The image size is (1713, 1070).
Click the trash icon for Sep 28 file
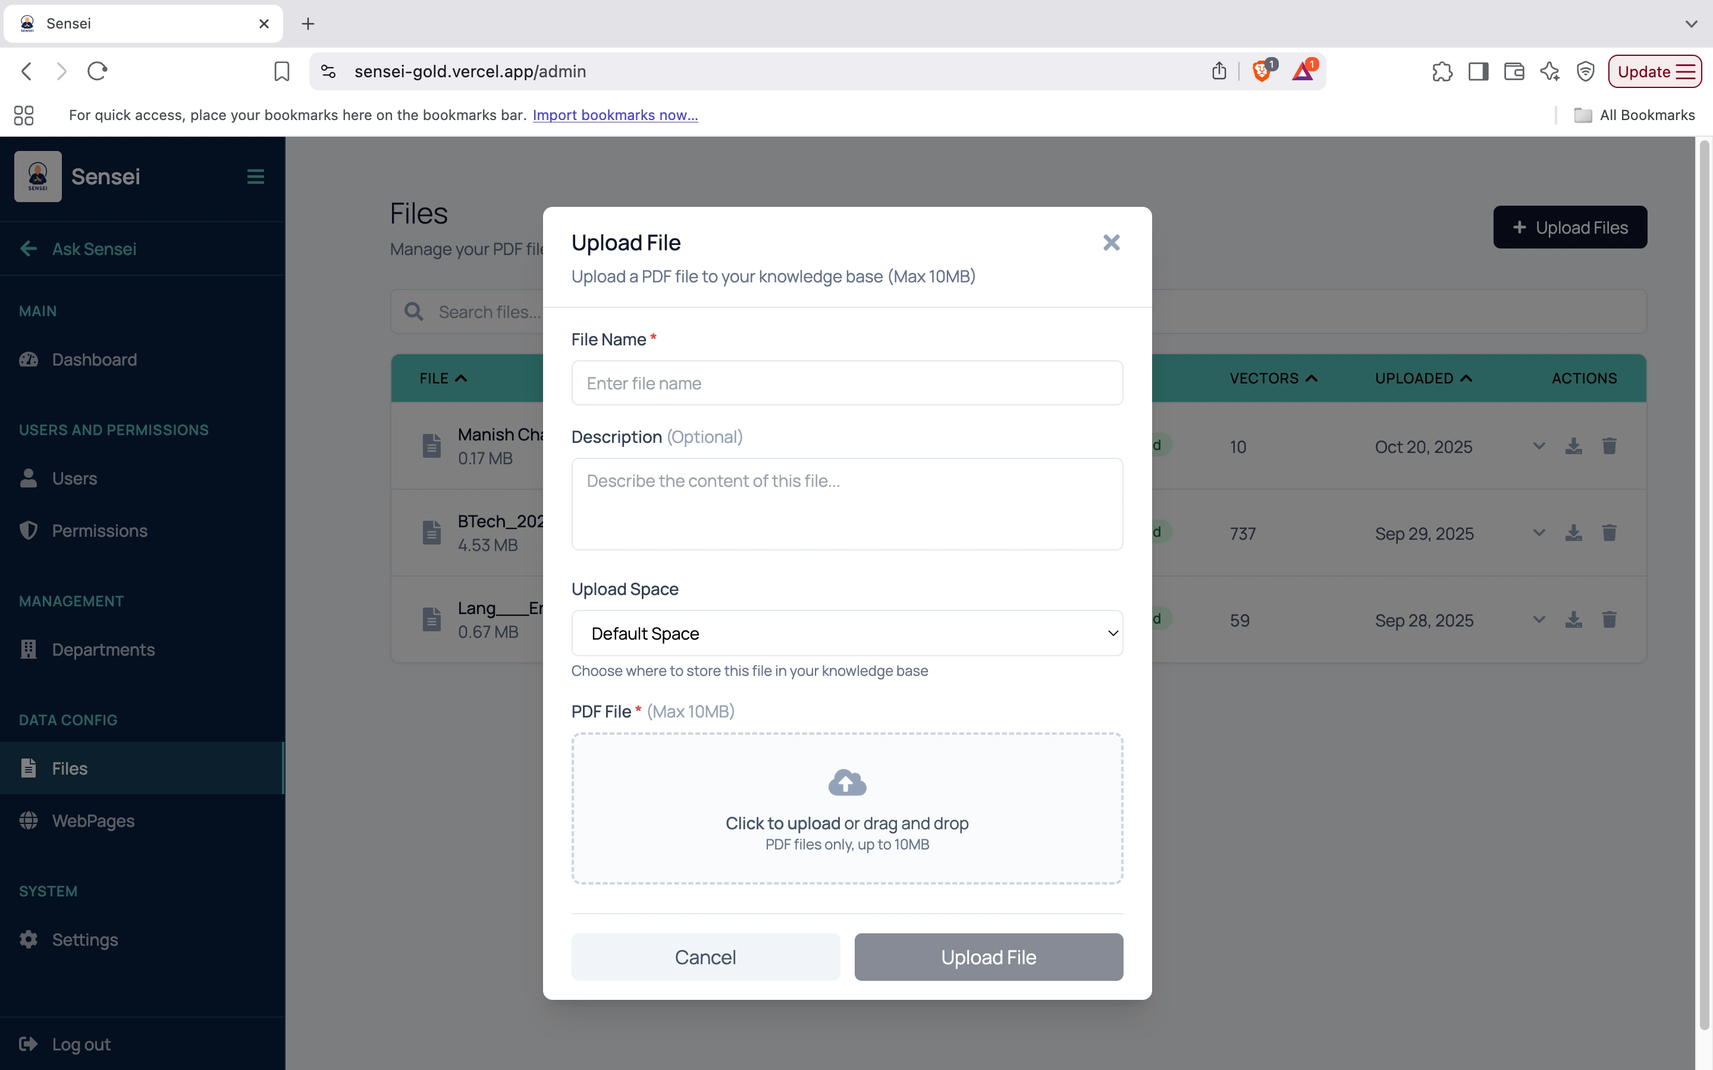pyautogui.click(x=1609, y=620)
